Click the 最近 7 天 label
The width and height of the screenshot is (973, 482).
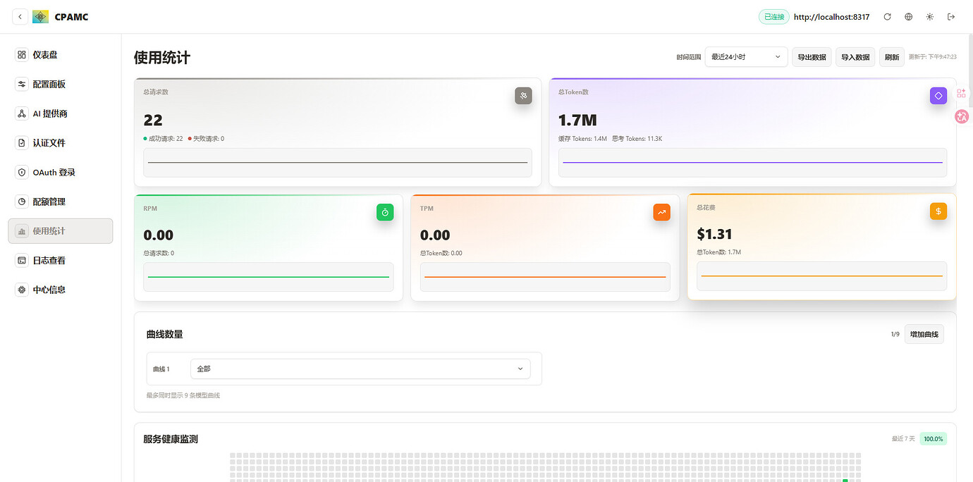(x=903, y=439)
